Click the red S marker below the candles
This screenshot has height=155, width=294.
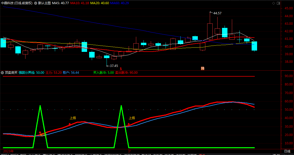tap(121, 69)
